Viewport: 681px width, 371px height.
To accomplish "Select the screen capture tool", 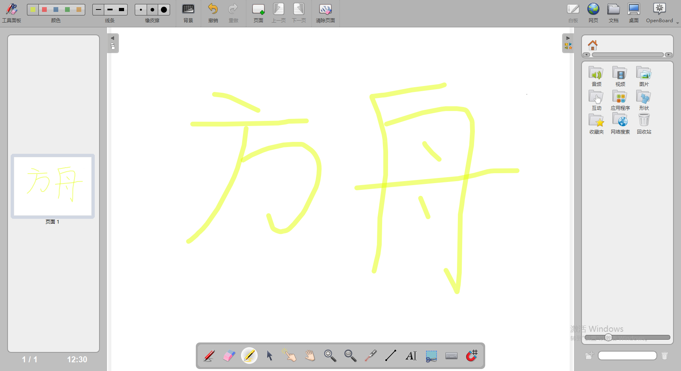I will pos(431,356).
